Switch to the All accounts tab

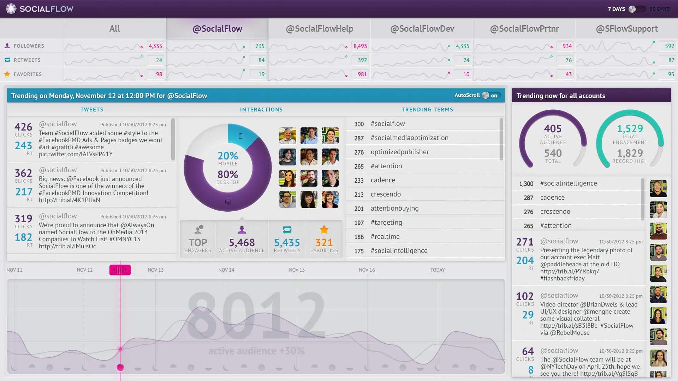[114, 29]
